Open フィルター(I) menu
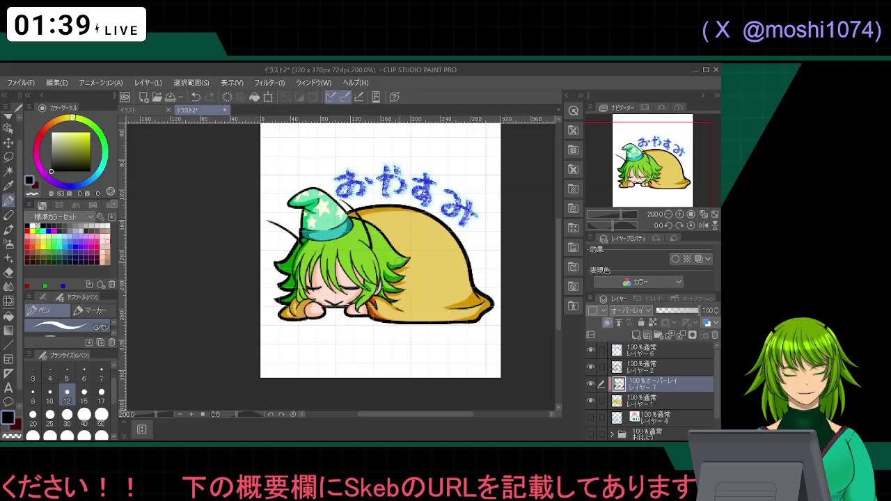Screen dimensions: 891x501 269,82
